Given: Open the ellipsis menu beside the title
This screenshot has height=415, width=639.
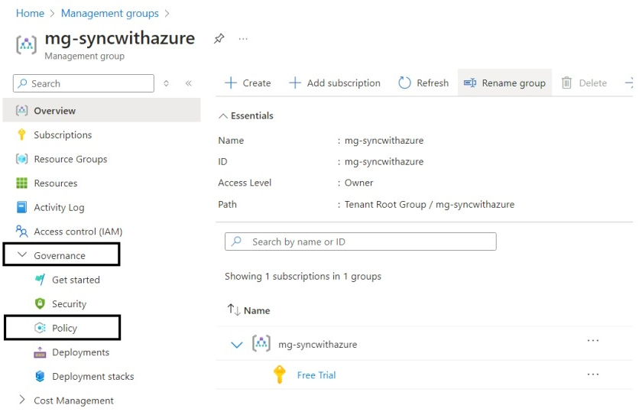Looking at the screenshot, I should [x=243, y=39].
